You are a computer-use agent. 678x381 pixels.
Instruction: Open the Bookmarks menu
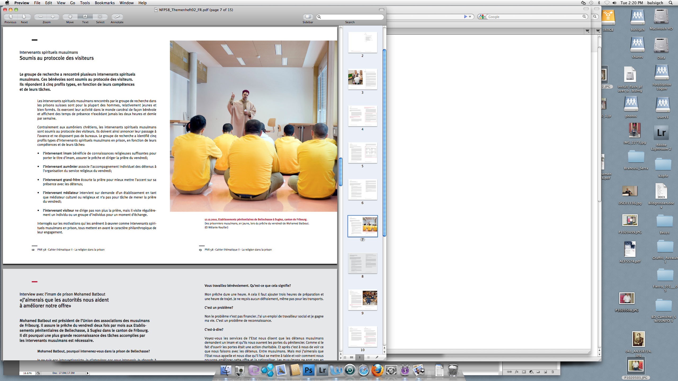click(x=105, y=3)
